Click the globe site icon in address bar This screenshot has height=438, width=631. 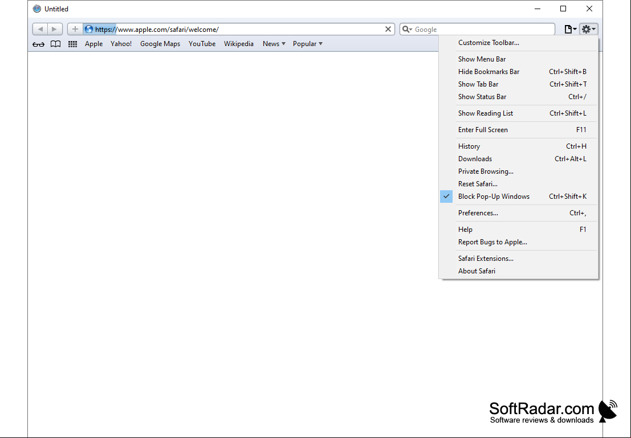pyautogui.click(x=89, y=30)
